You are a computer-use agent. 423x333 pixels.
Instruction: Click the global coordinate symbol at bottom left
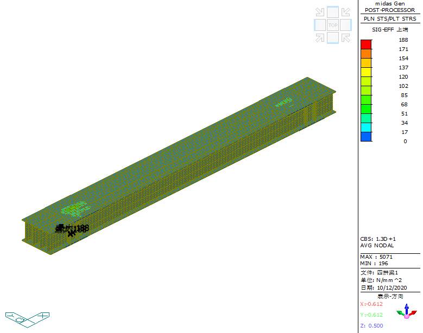point(27,317)
